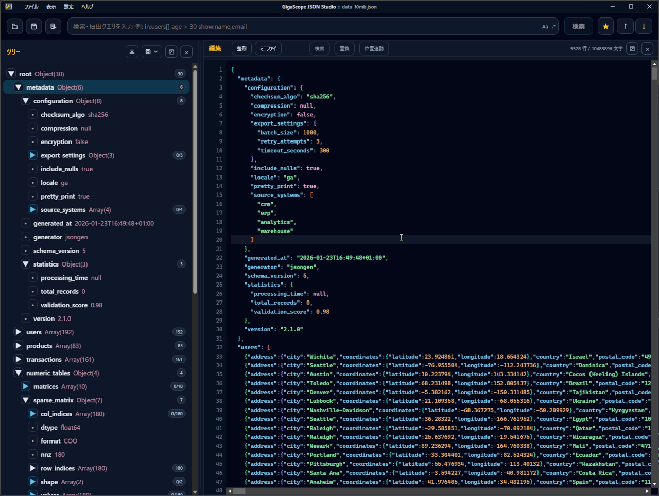Click the ミニファイ minify button

(268, 49)
